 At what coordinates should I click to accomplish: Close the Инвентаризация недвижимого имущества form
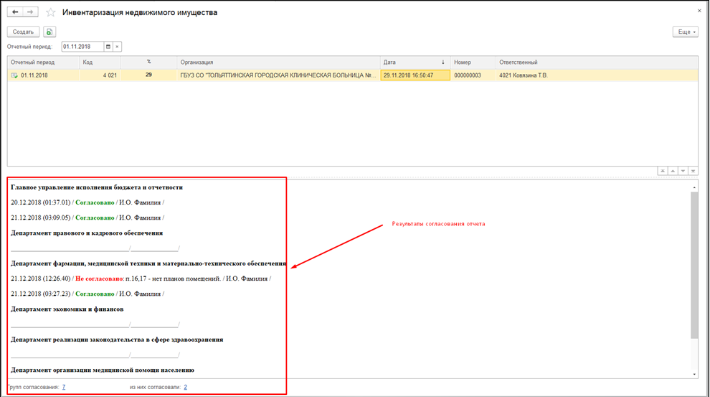(699, 12)
